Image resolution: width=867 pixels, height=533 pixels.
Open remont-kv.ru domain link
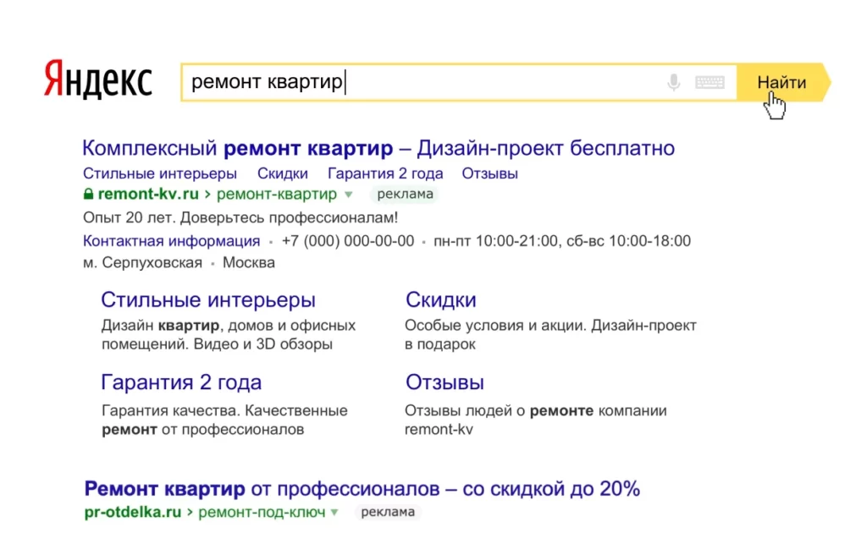(148, 194)
